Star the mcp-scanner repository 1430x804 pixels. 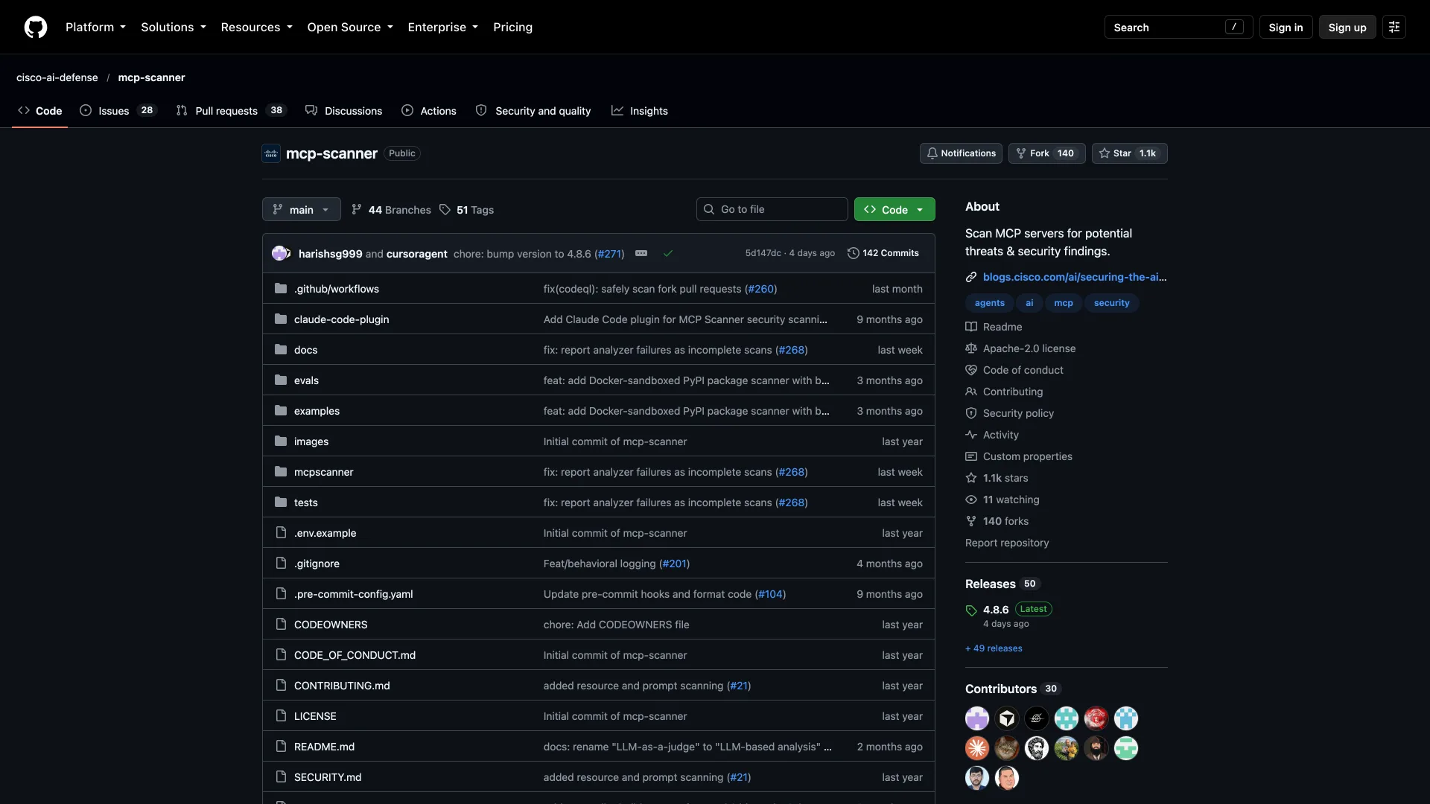[1129, 153]
